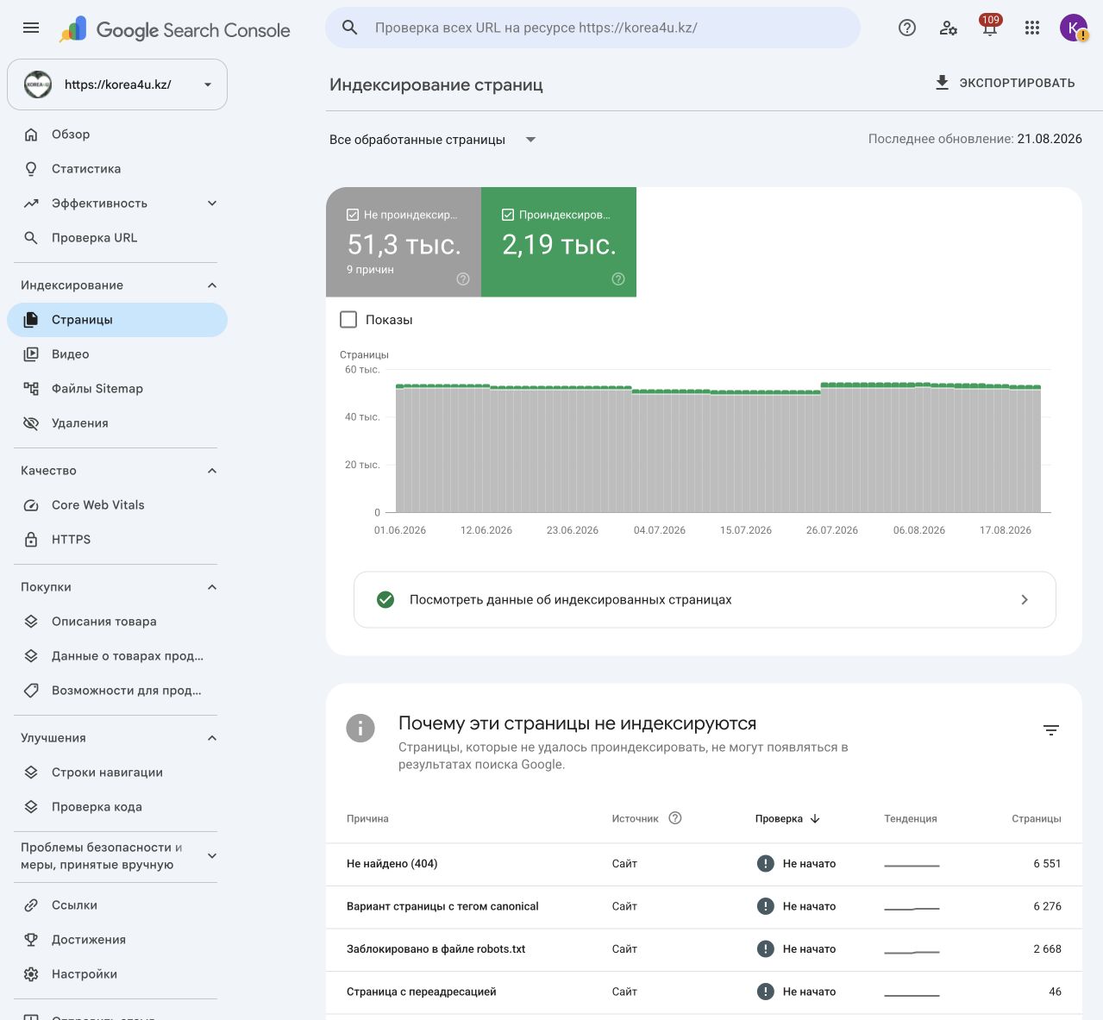The image size is (1103, 1020).
Task: Click the Ссылки link icon
Action: (31, 905)
